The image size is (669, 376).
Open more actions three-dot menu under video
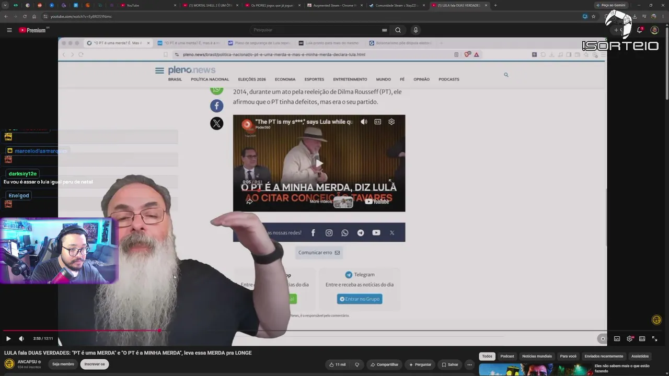click(469, 365)
